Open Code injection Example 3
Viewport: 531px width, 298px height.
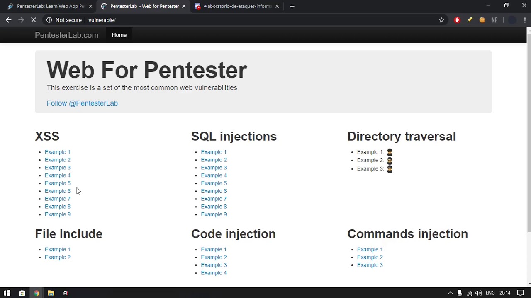coord(214,265)
